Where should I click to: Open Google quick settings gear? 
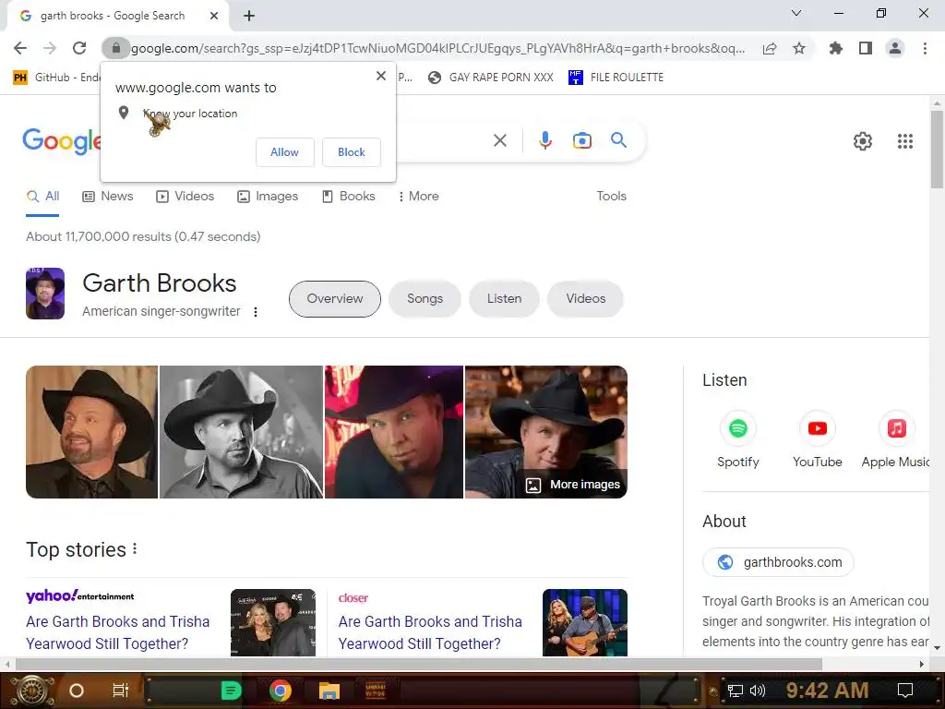(863, 141)
